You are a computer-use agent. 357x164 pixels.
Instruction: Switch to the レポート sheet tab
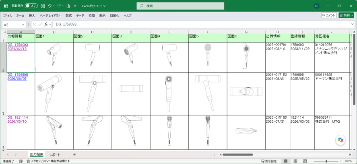click(x=55, y=155)
